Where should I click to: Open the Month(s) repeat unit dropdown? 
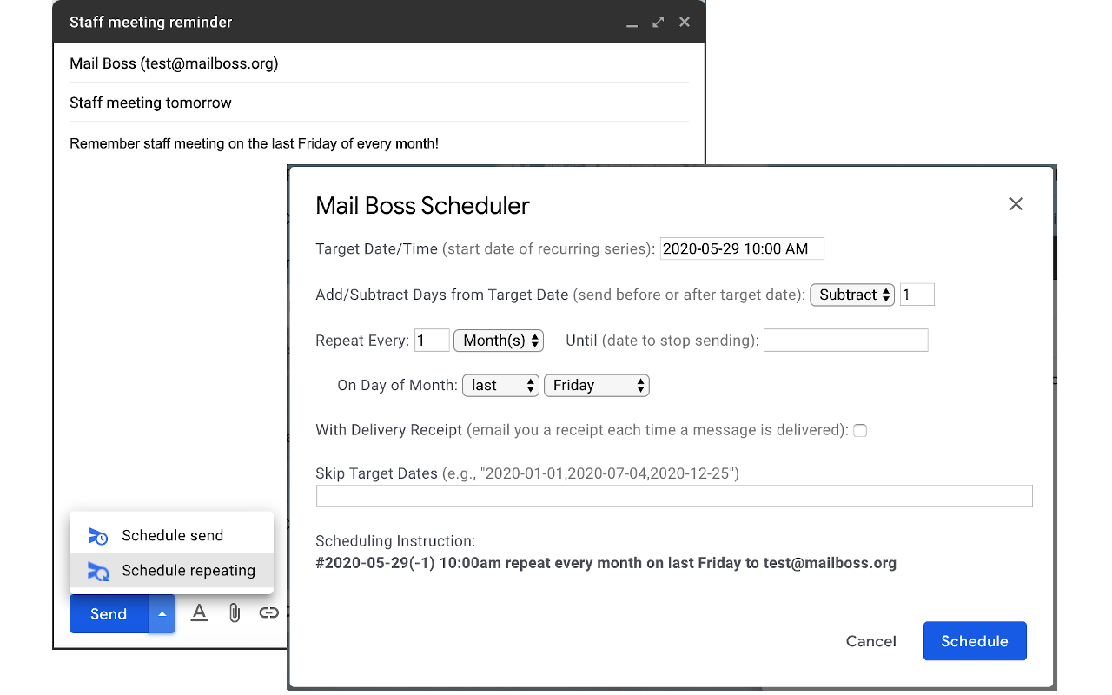499,341
